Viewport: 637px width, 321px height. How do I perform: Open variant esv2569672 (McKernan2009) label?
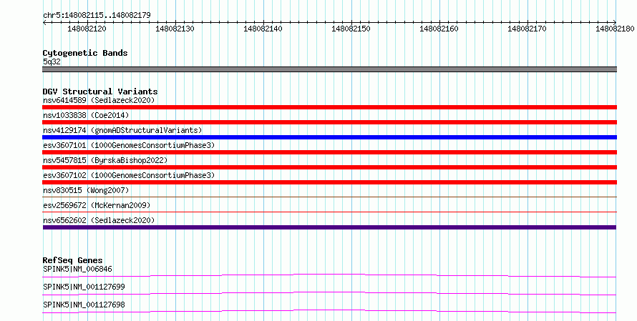click(x=97, y=205)
